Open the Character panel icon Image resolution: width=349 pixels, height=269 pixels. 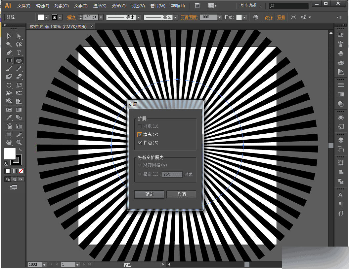340,195
